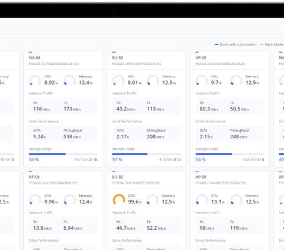Click the serial number line under AP-05
Image resolution: width=284 pixels, height=250 pixels.
coord(220,64)
